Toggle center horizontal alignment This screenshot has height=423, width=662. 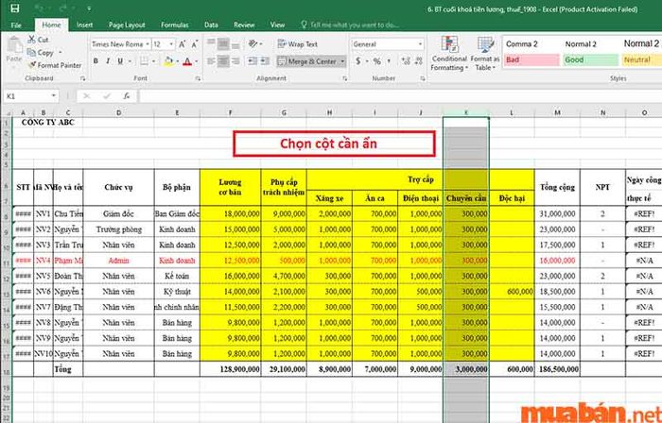tap(223, 61)
